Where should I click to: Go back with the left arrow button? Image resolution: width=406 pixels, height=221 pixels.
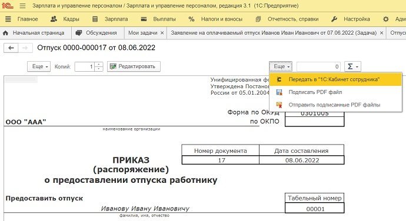pyautogui.click(x=11, y=48)
